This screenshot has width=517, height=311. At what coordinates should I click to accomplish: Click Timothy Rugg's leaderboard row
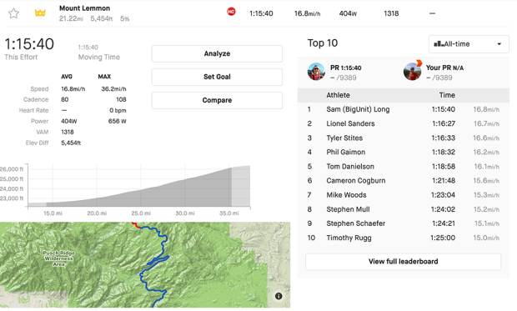(404, 238)
